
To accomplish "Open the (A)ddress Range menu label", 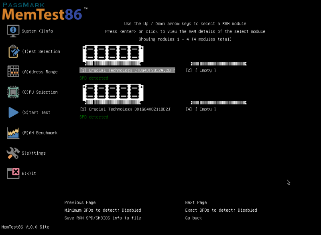I will pyautogui.click(x=40, y=72).
